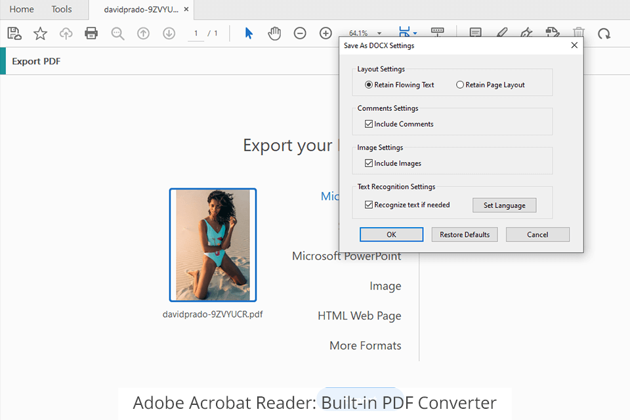Upload the file with the cloud icon
The height and width of the screenshot is (420, 630).
[x=66, y=33]
